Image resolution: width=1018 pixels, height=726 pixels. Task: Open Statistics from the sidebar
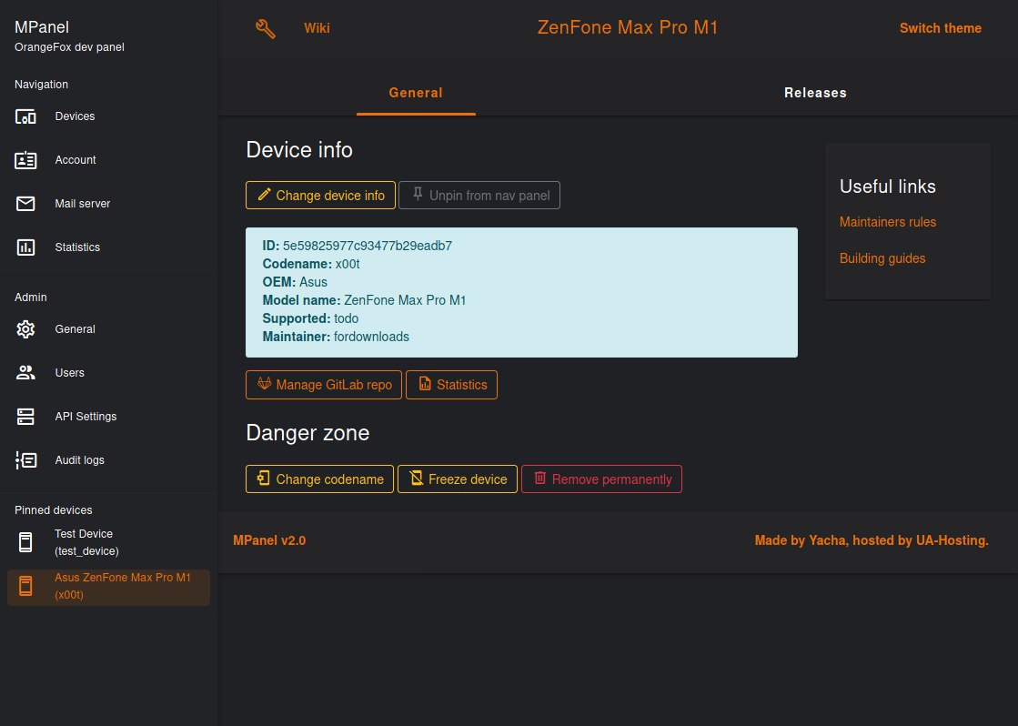click(109, 247)
